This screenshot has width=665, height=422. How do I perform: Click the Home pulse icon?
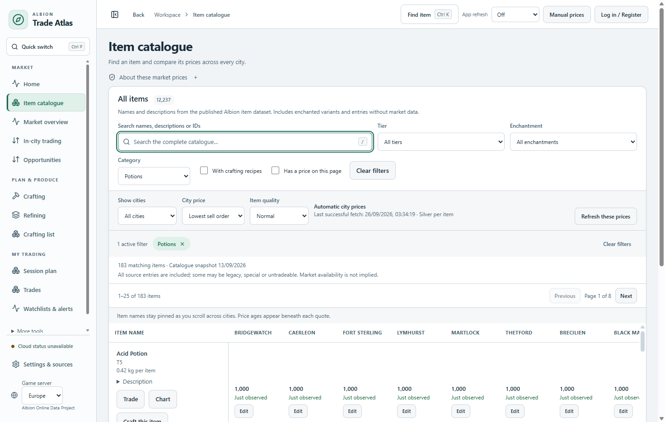click(16, 83)
